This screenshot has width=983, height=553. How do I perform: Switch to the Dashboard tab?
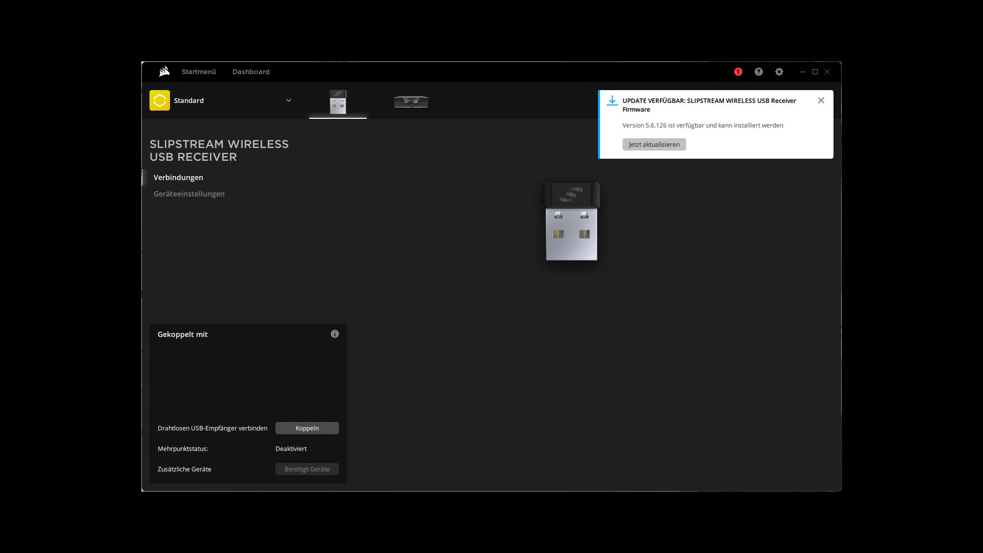tap(251, 72)
